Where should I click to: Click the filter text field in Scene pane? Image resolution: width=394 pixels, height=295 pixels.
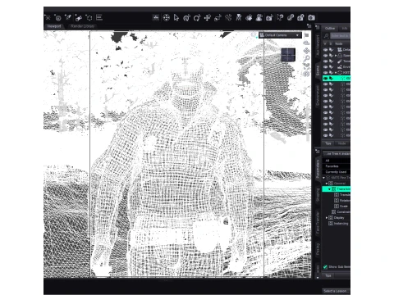tap(340, 36)
